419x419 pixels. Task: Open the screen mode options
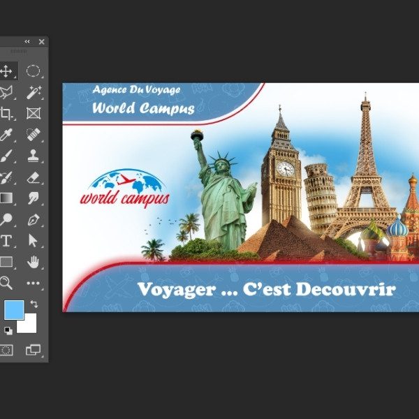pos(33,349)
